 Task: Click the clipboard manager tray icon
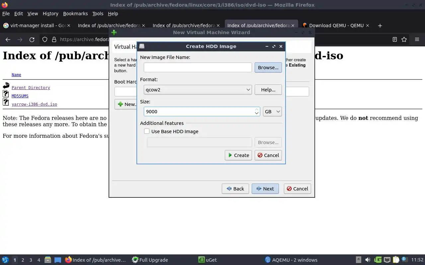coord(396,260)
